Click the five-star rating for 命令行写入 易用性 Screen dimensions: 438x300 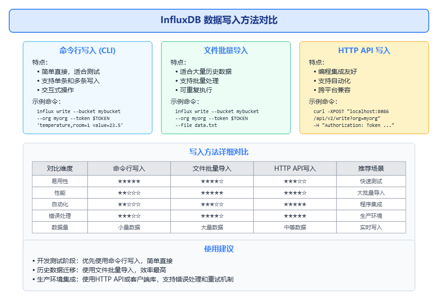128,181
